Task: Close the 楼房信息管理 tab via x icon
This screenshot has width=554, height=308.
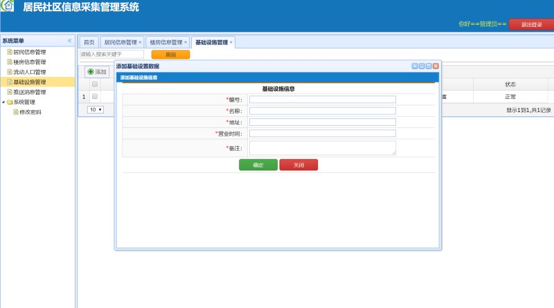Action: (x=186, y=42)
